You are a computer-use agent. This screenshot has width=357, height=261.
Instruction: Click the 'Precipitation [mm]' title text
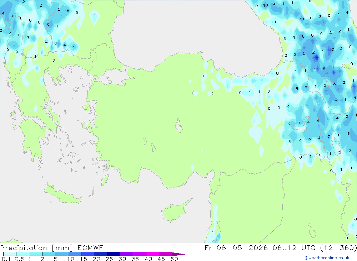(36, 248)
